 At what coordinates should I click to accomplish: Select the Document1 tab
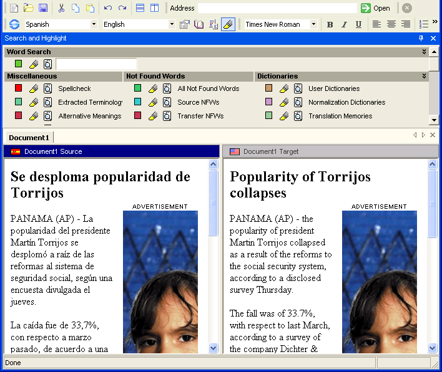pos(29,138)
